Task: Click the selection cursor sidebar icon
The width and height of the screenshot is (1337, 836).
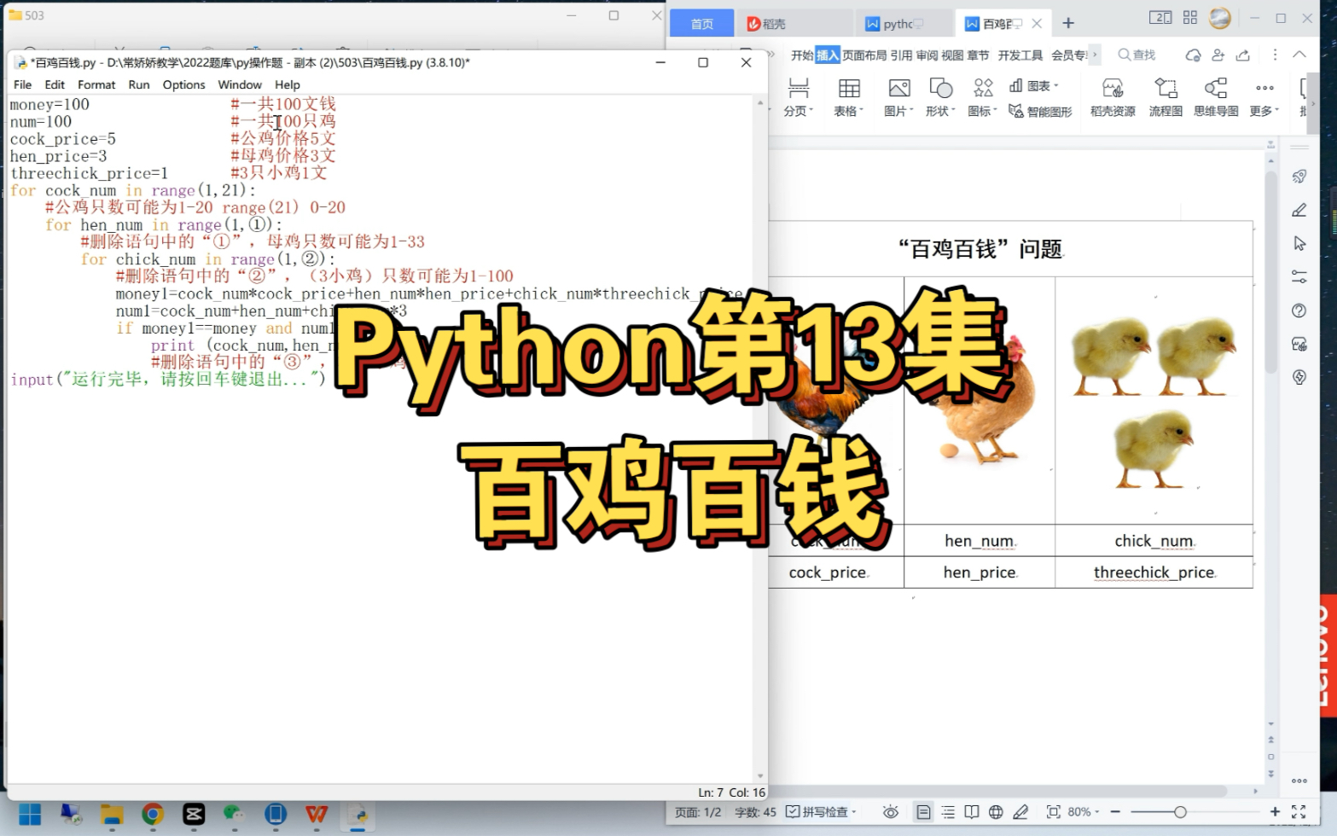Action: [1299, 243]
